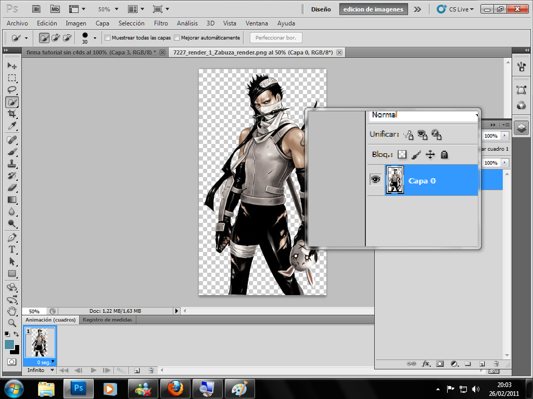Choose Add to selection mode
The image size is (533, 399).
coord(55,37)
